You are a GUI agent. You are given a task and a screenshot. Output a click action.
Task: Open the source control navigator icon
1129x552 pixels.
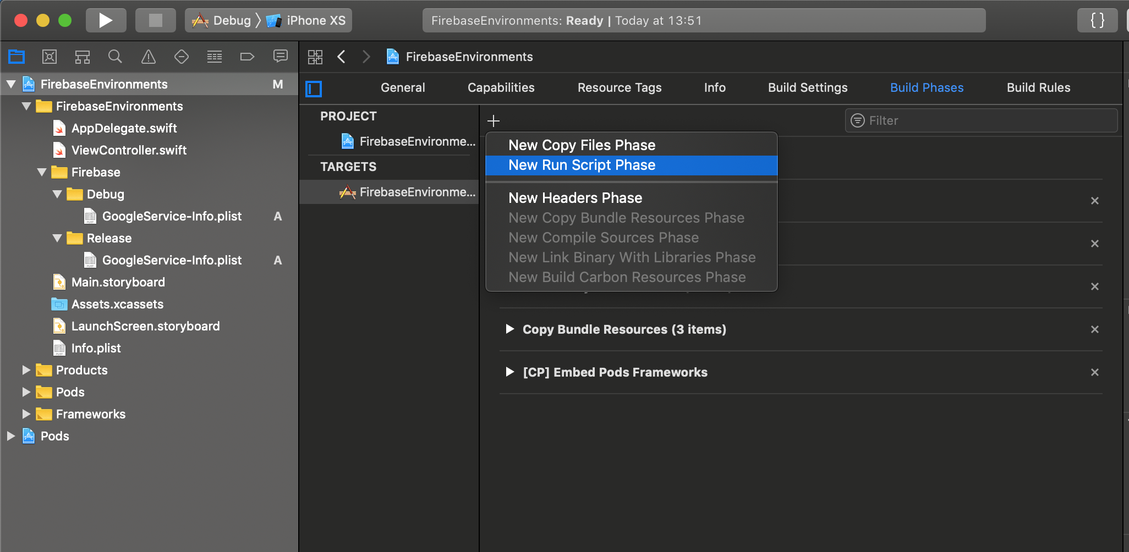(50, 57)
